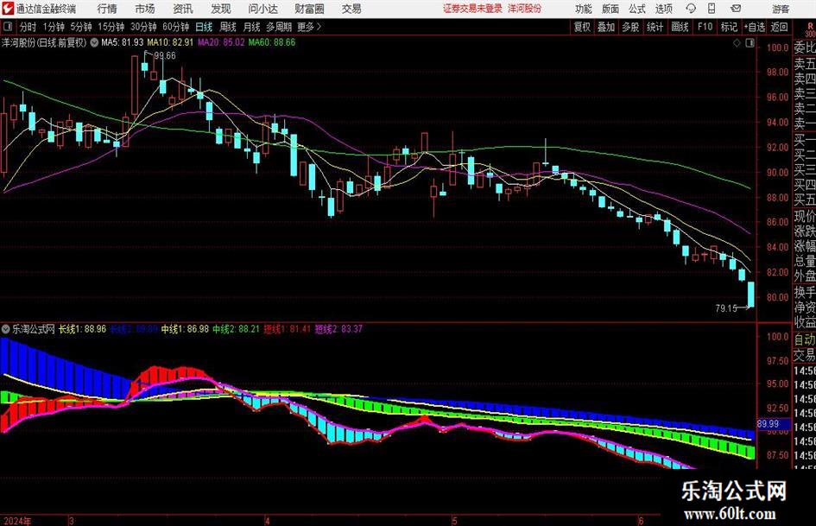Open the 发现 menu
The width and height of the screenshot is (816, 526).
click(x=221, y=9)
